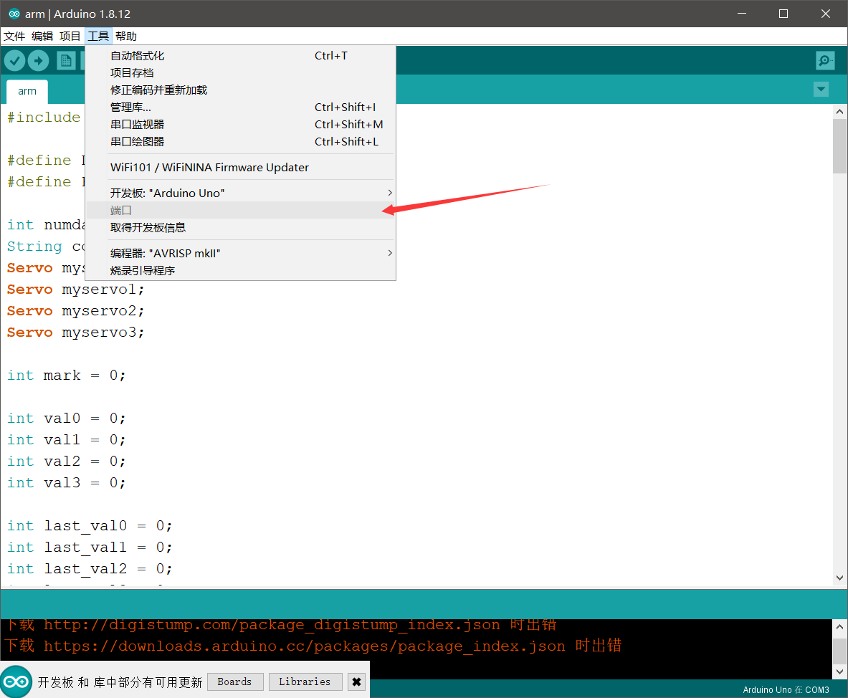Click the Arduino icon in title bar
Image resolution: width=848 pixels, height=698 pixels.
14,14
